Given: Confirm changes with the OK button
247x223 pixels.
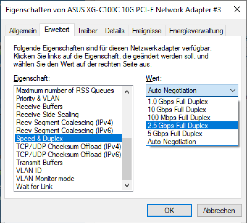Looking at the screenshot, I should 169,211.
